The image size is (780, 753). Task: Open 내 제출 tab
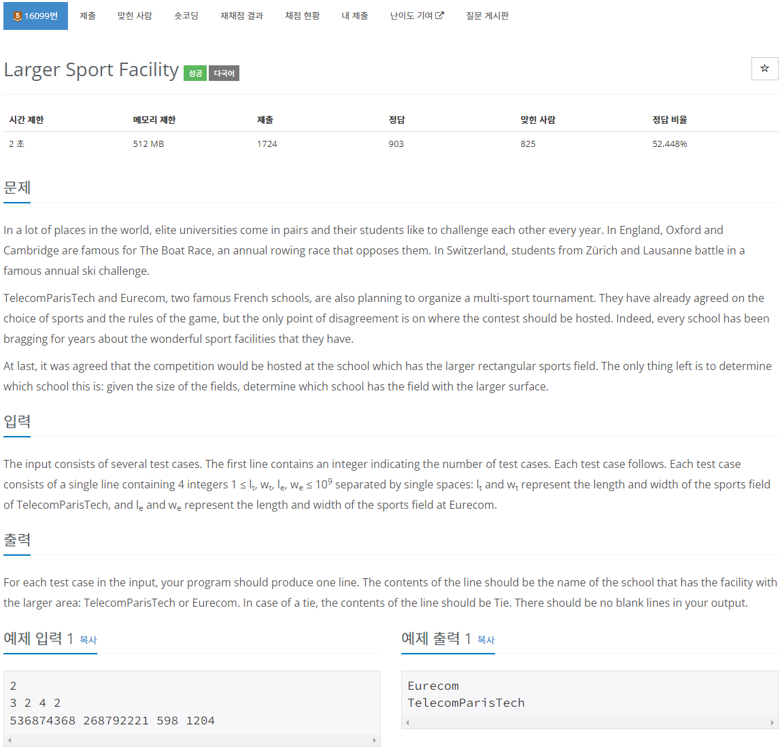[355, 16]
